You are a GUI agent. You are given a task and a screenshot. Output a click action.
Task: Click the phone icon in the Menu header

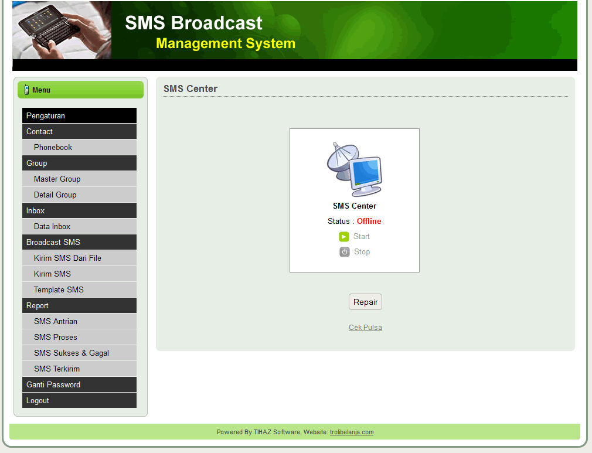click(26, 90)
